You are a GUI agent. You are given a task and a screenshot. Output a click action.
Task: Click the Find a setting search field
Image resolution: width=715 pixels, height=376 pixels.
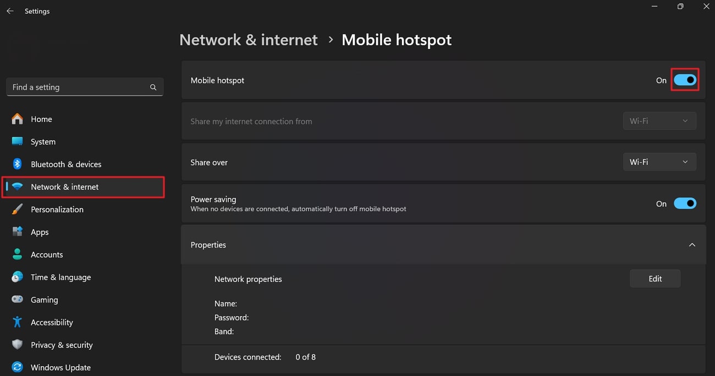tap(77, 87)
